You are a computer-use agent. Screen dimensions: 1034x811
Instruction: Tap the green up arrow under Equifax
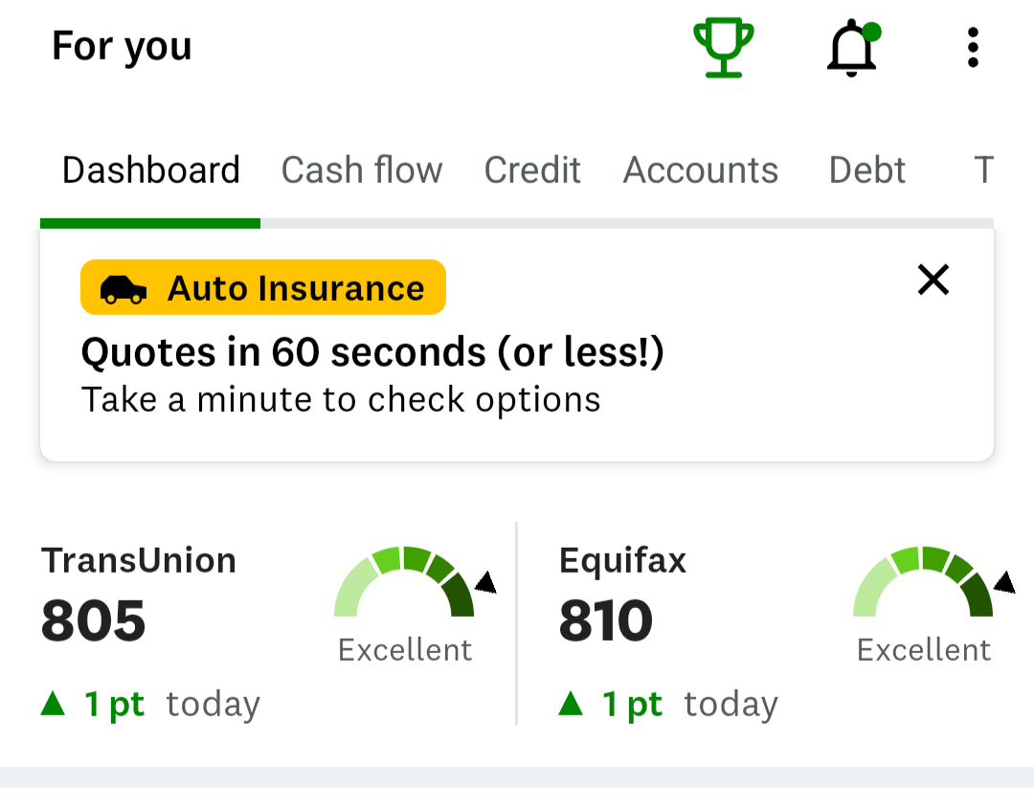(571, 703)
